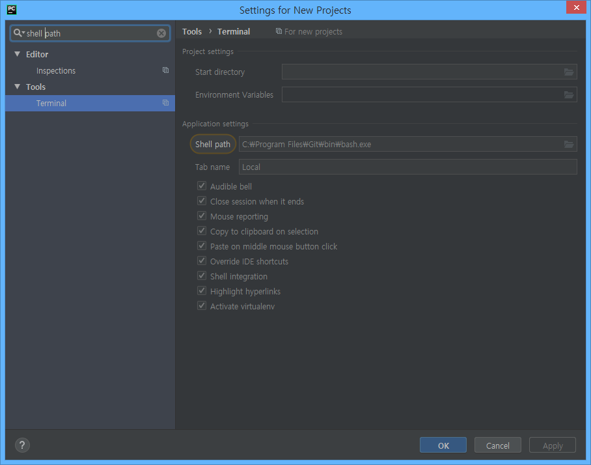This screenshot has height=465, width=591.
Task: Confirm settings with OK button
Action: pos(443,445)
